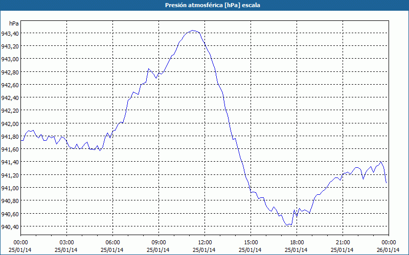Click the 'hPa' unit label
This screenshot has height=255, width=409.
(x=14, y=23)
